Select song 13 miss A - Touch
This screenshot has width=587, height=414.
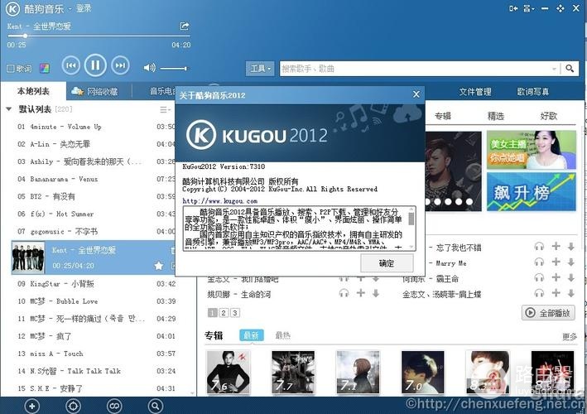pyautogui.click(x=97, y=354)
